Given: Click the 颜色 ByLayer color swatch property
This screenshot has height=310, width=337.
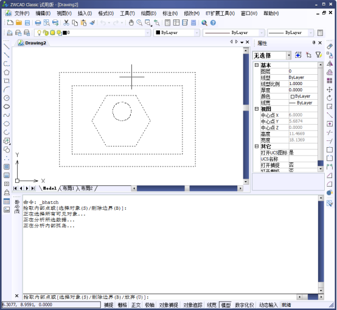Looking at the screenshot, I should 293,97.
